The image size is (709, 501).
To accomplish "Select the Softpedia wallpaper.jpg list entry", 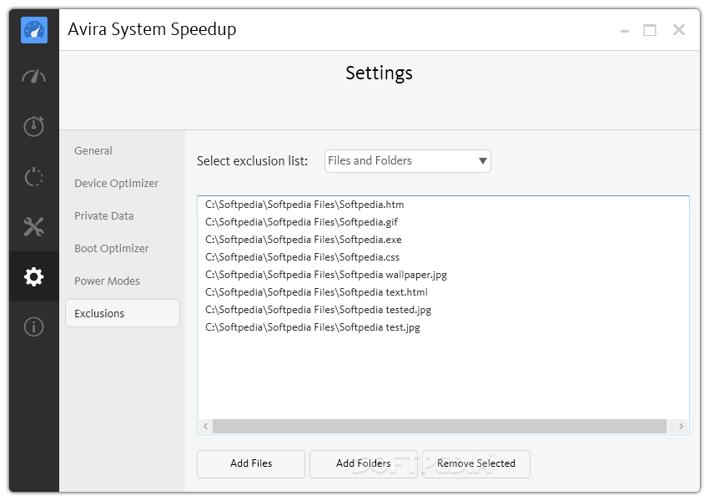I will [x=325, y=275].
